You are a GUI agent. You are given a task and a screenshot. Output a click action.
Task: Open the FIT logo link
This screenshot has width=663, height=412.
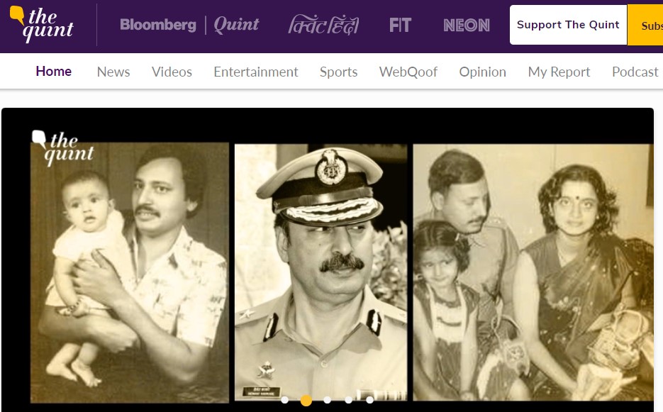coord(400,26)
